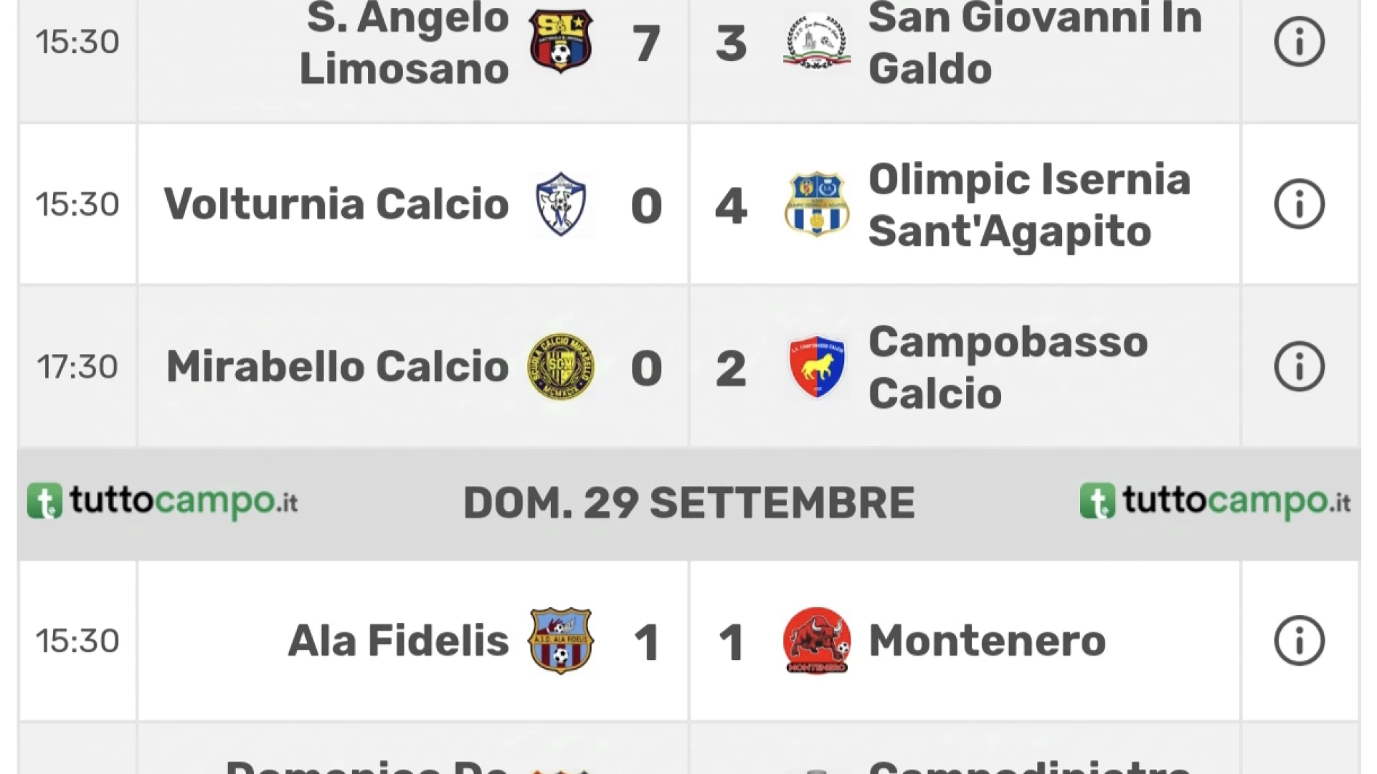Open the Volturnia Calcio team name
1377x774 pixels.
tap(336, 204)
